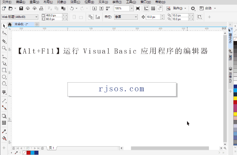Image resolution: width=237 pixels, height=155 pixels.
Task: Click the cloud download icon
Action: pos(28,8)
